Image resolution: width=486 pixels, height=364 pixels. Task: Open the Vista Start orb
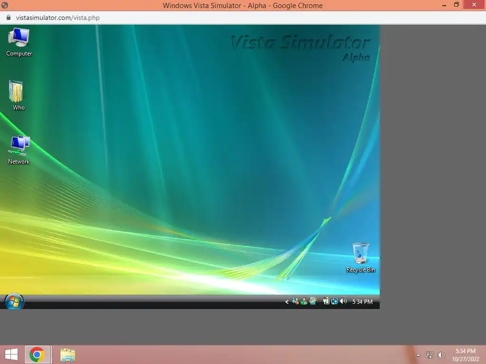pos(14,301)
